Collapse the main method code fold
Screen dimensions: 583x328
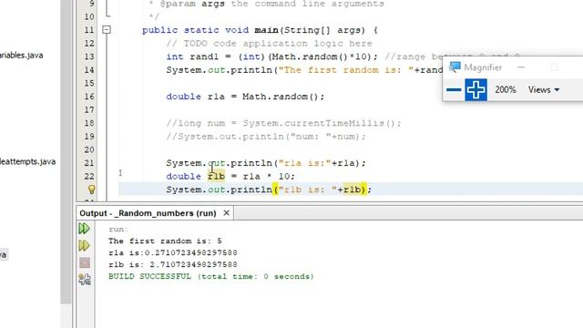coord(107,30)
